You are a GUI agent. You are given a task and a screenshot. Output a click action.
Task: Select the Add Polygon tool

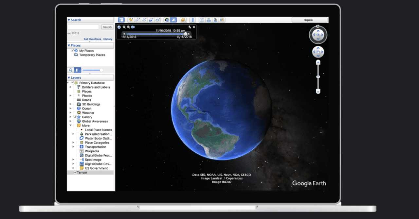click(x=137, y=20)
